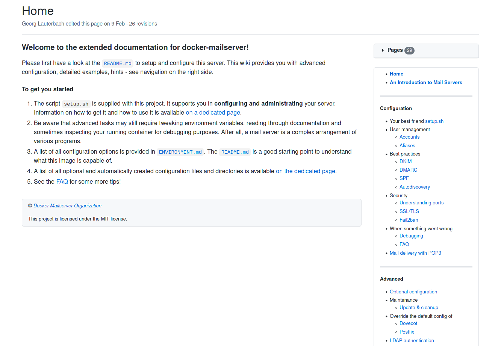This screenshot has height=346, width=504.
Task: Open the Debugging guide
Action: [411, 236]
